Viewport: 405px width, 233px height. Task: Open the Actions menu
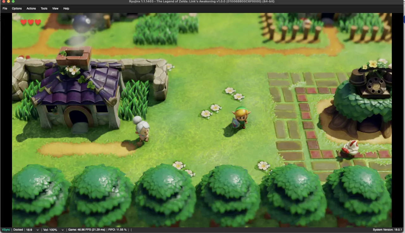[x=31, y=9]
